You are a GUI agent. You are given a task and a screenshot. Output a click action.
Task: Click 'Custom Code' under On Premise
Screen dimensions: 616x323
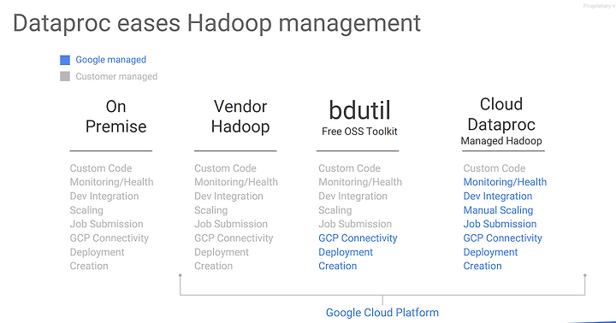pos(101,168)
